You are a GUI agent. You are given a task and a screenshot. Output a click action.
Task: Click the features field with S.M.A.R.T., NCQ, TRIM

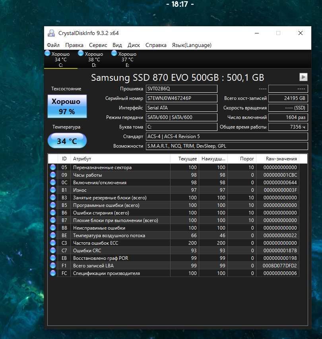click(227, 146)
